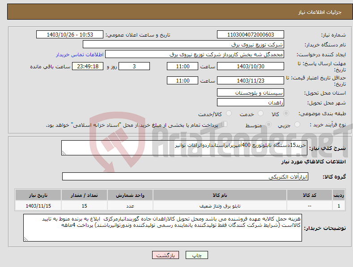The image size is (353, 267).
Task: Click the unit cell عدد
Action: click(x=130, y=206)
